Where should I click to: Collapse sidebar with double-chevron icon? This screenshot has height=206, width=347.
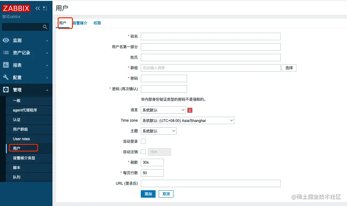click(x=38, y=8)
